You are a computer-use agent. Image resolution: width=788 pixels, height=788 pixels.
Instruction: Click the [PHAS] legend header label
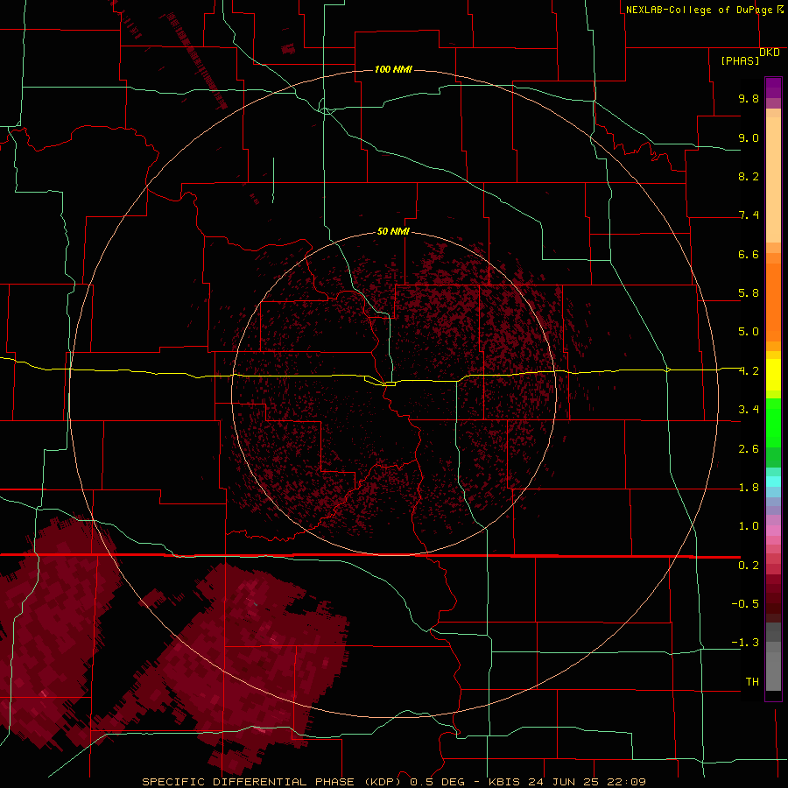click(740, 60)
